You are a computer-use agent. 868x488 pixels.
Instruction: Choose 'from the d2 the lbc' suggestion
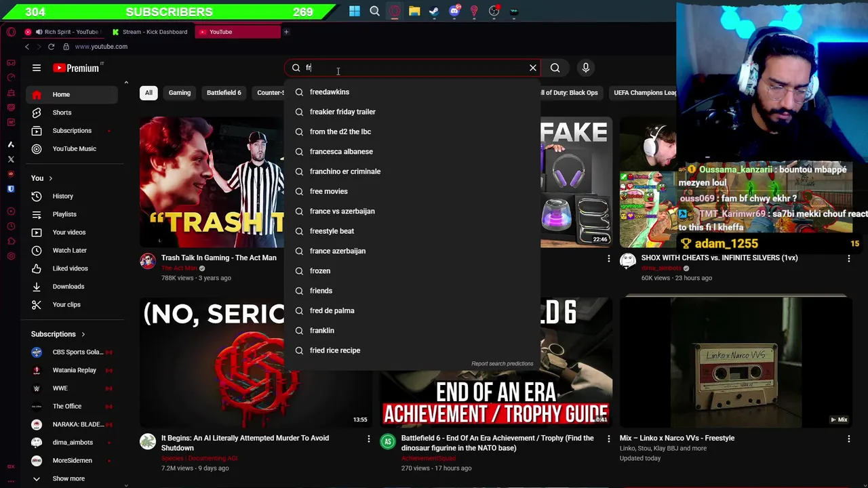tap(412, 131)
